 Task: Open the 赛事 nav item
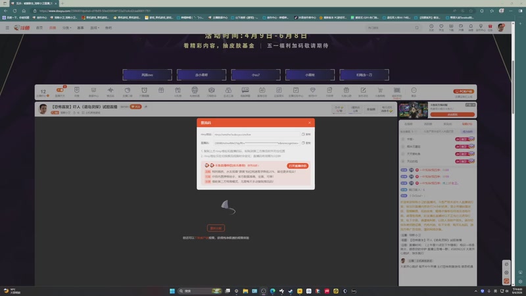[80, 28]
